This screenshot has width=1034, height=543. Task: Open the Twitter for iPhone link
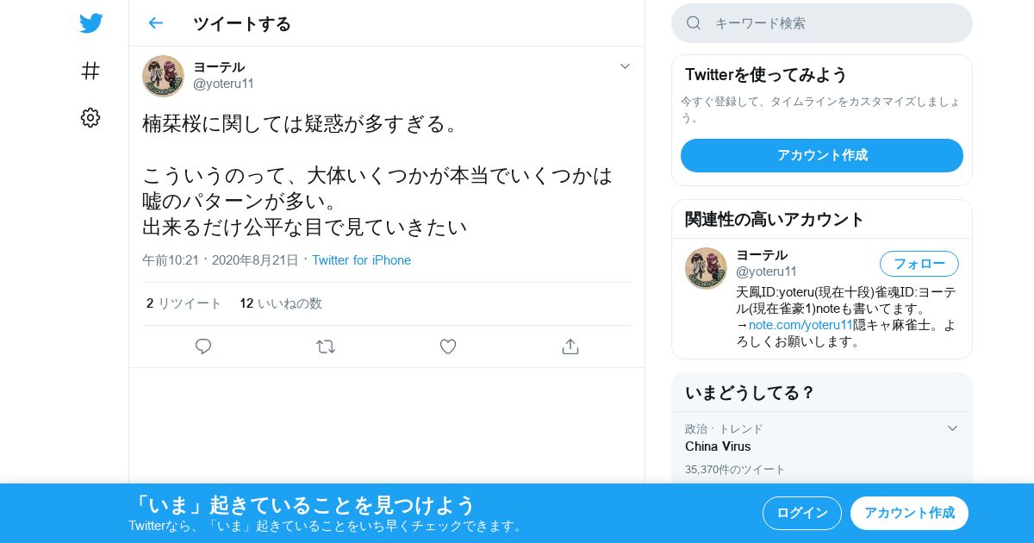tap(361, 260)
